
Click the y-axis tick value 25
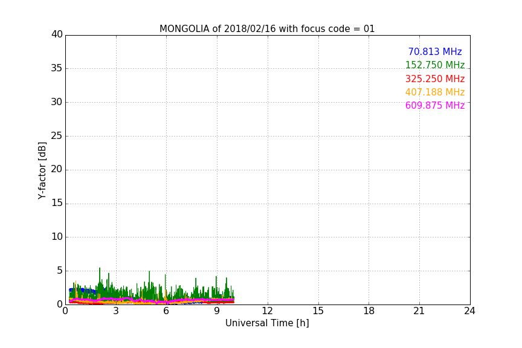[57, 136]
